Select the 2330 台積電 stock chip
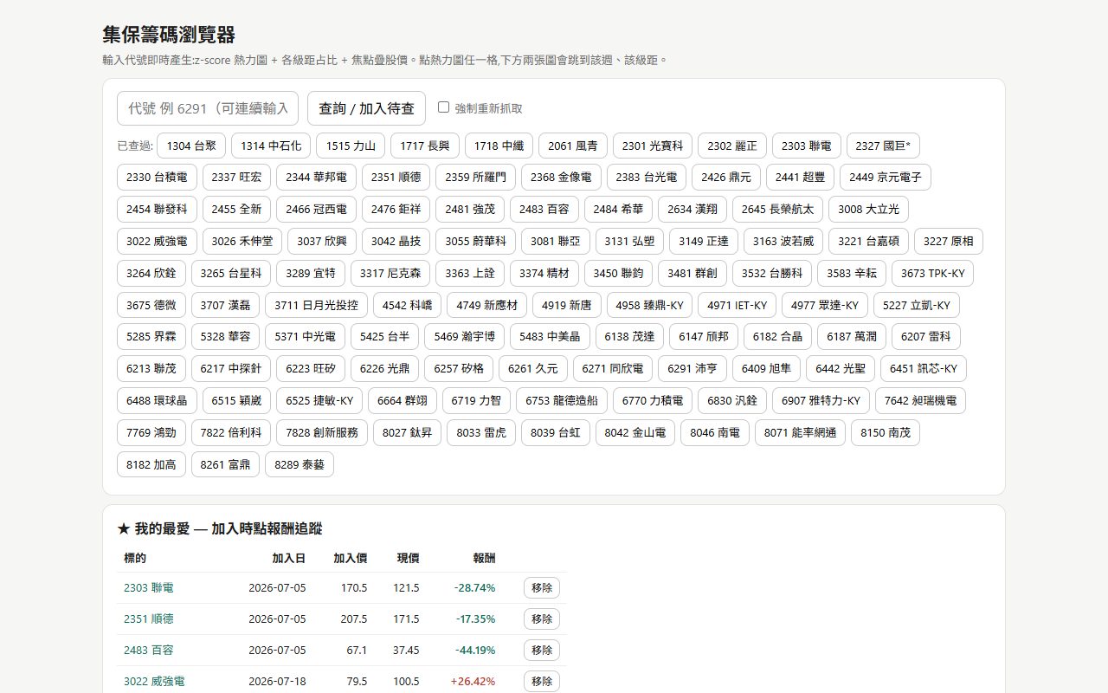 pyautogui.click(x=157, y=178)
